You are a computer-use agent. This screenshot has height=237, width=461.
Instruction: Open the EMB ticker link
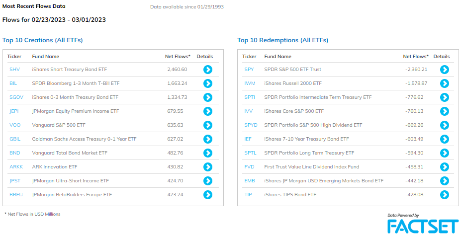pyautogui.click(x=250, y=181)
